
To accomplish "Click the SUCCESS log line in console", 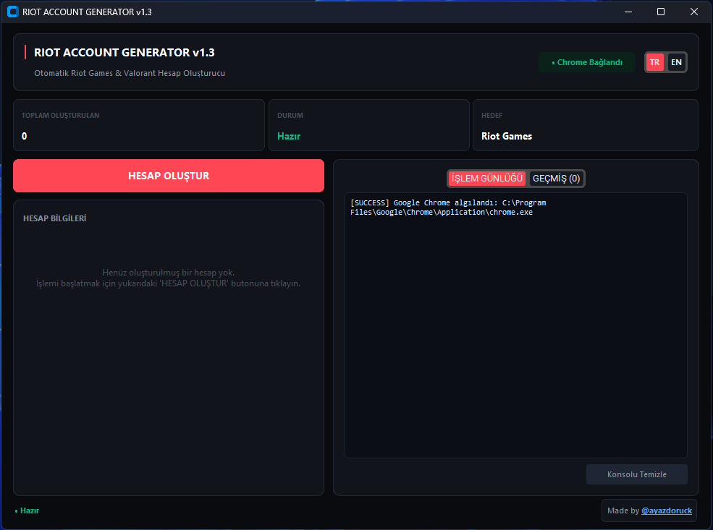I will pos(448,208).
